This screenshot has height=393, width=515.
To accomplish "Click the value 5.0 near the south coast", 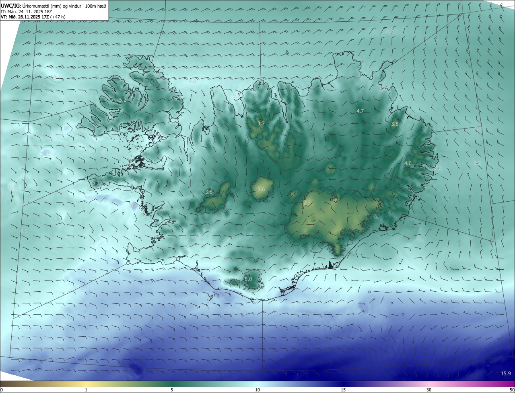I will tap(248, 279).
